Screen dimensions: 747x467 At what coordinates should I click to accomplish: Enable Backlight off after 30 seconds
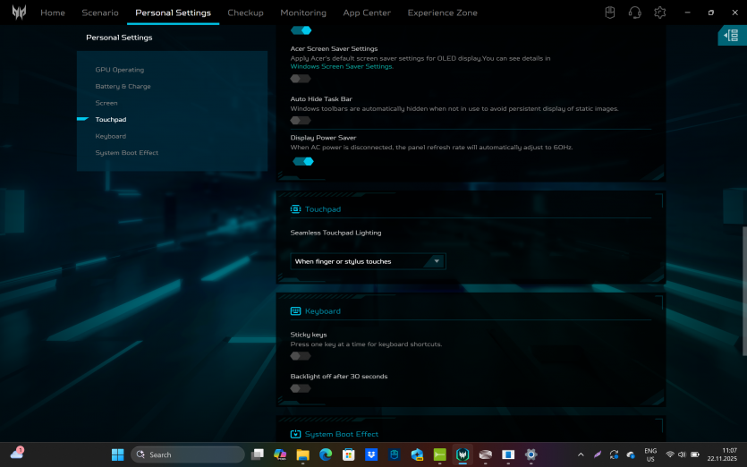click(x=301, y=388)
